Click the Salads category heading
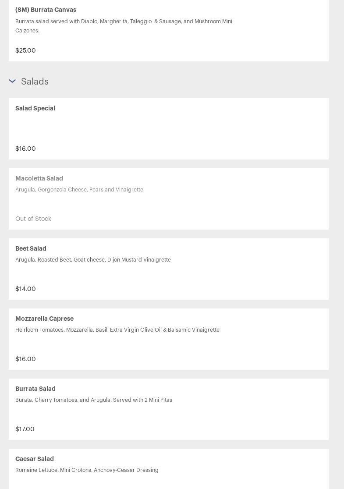 [35, 81]
